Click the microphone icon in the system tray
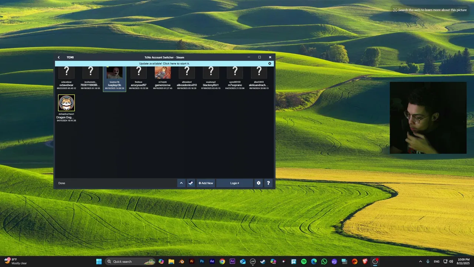The height and width of the screenshot is (267, 474). click(428, 261)
